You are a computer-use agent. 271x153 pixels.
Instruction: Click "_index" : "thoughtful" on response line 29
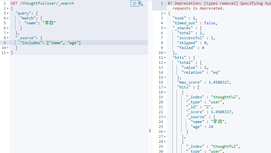213,146
